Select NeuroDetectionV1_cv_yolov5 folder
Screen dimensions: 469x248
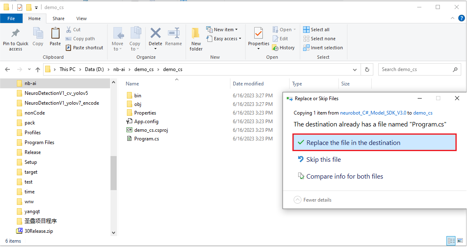point(56,93)
